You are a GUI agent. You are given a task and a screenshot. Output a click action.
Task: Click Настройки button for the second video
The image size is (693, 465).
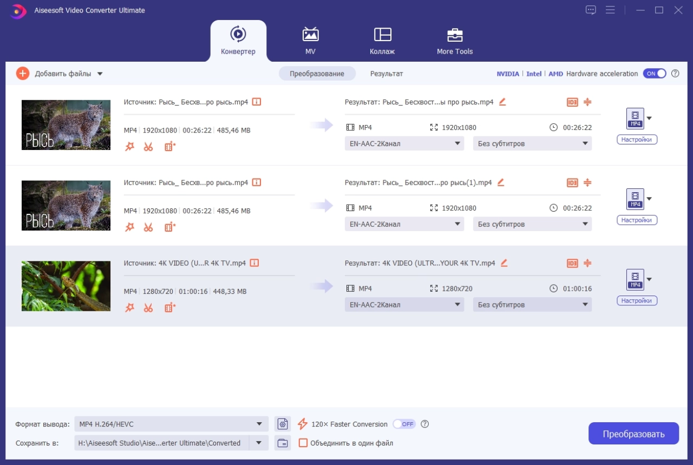pyautogui.click(x=637, y=220)
